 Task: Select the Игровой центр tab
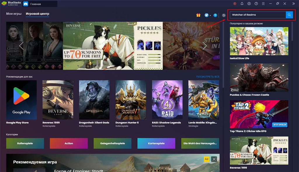(37, 14)
